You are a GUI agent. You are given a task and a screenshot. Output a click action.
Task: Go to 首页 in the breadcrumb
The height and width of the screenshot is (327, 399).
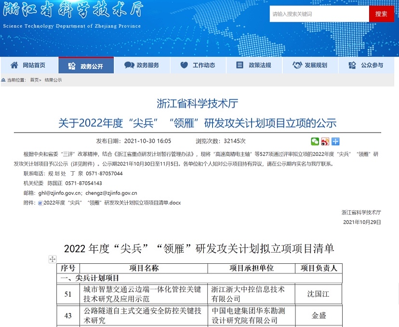tap(34, 80)
